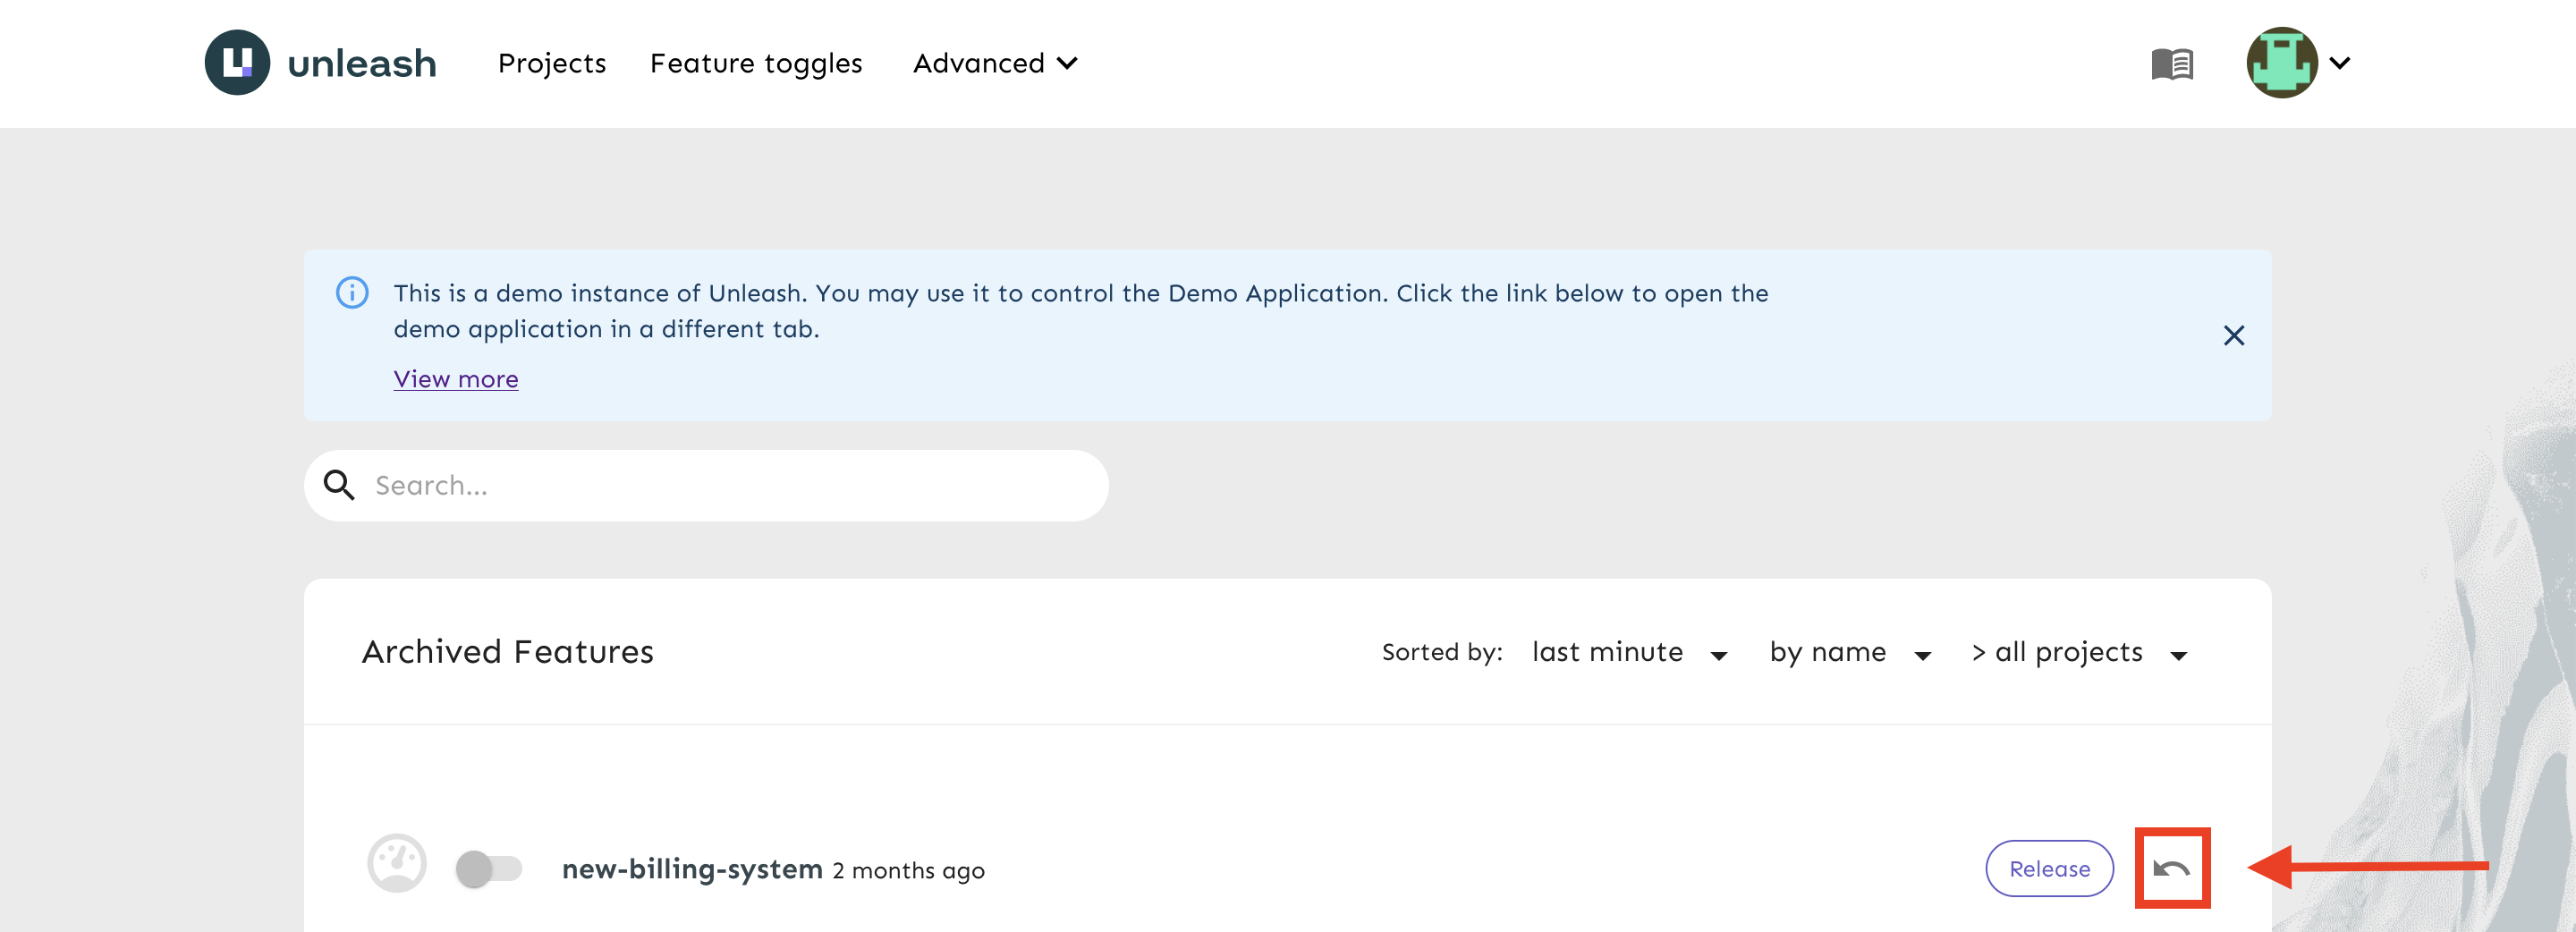Click the Release type chip
2576x932 pixels.
[x=2049, y=868]
